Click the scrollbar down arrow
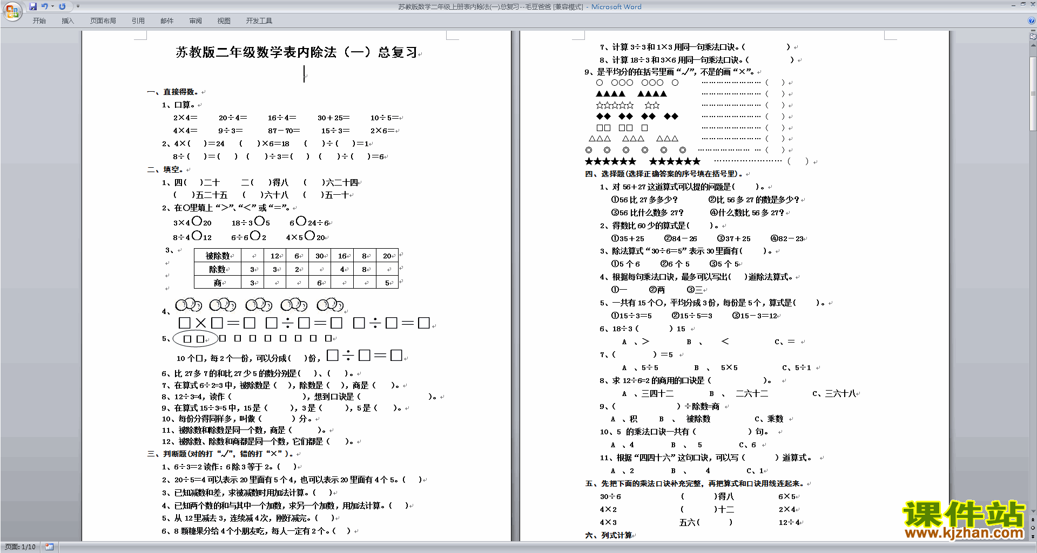1037x553 pixels. [x=1033, y=511]
